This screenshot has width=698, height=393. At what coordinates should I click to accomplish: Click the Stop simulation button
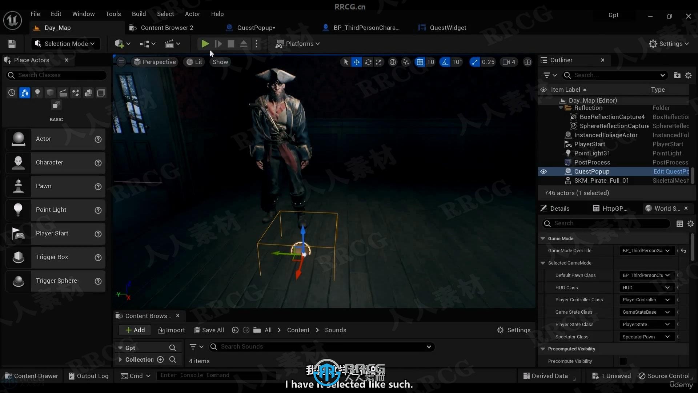231,44
